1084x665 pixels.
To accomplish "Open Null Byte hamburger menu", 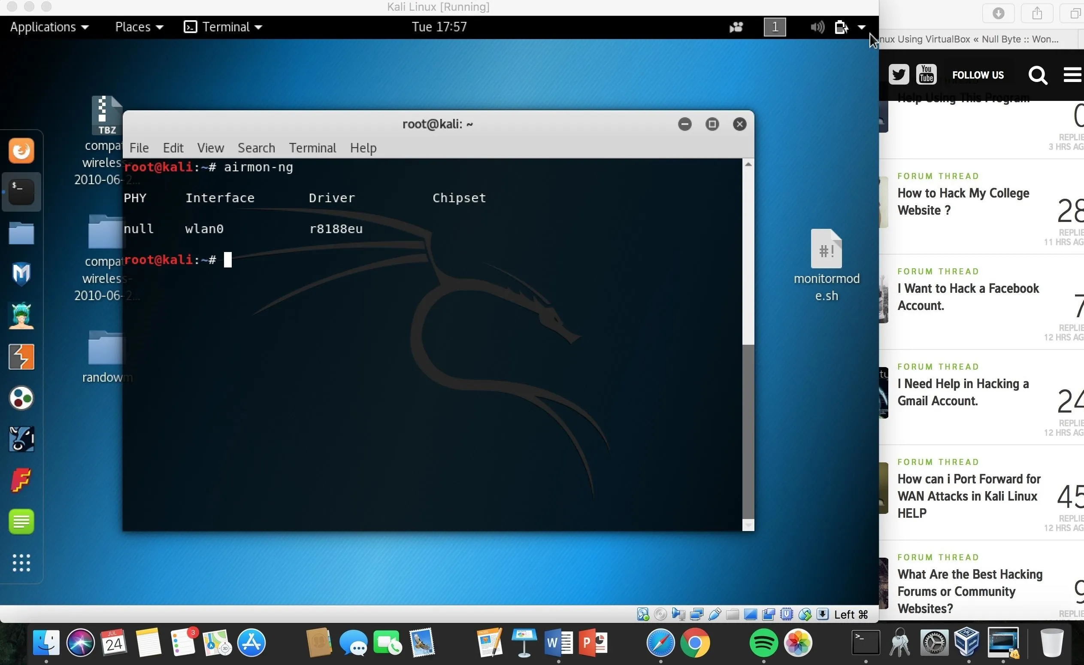I will (1072, 75).
